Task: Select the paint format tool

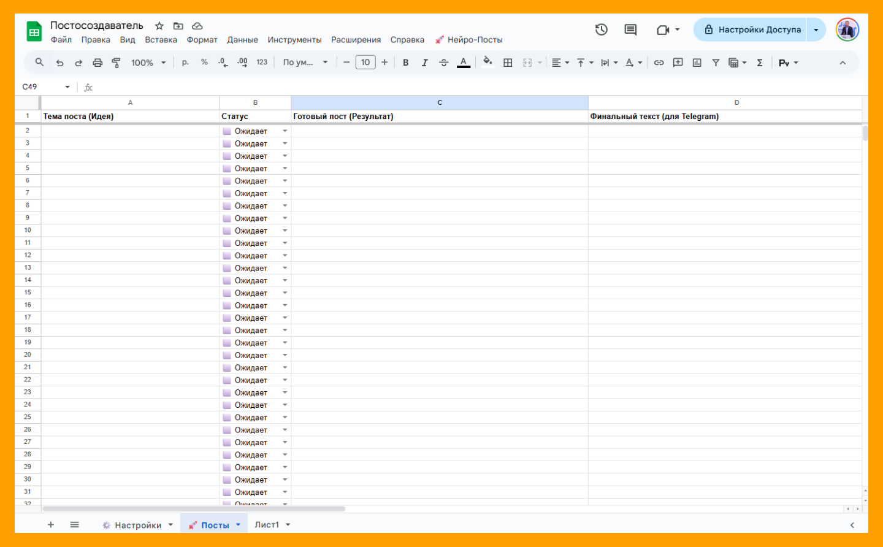Action: pyautogui.click(x=116, y=63)
